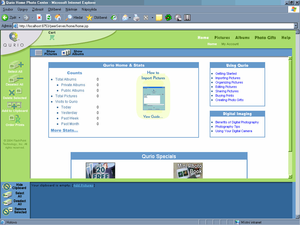Viewport: 300px width, 225px height.
Task: Click Show Albums icon
Action: coord(66,53)
